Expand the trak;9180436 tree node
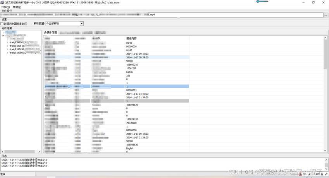The width and height of the screenshot is (329, 178). click(7, 50)
